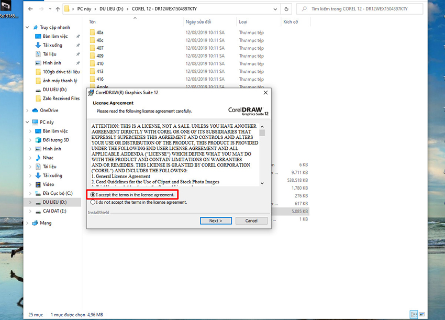This screenshot has height=320, width=445.
Task: Select 'I accept the terms' radio button
Action: coord(93,195)
